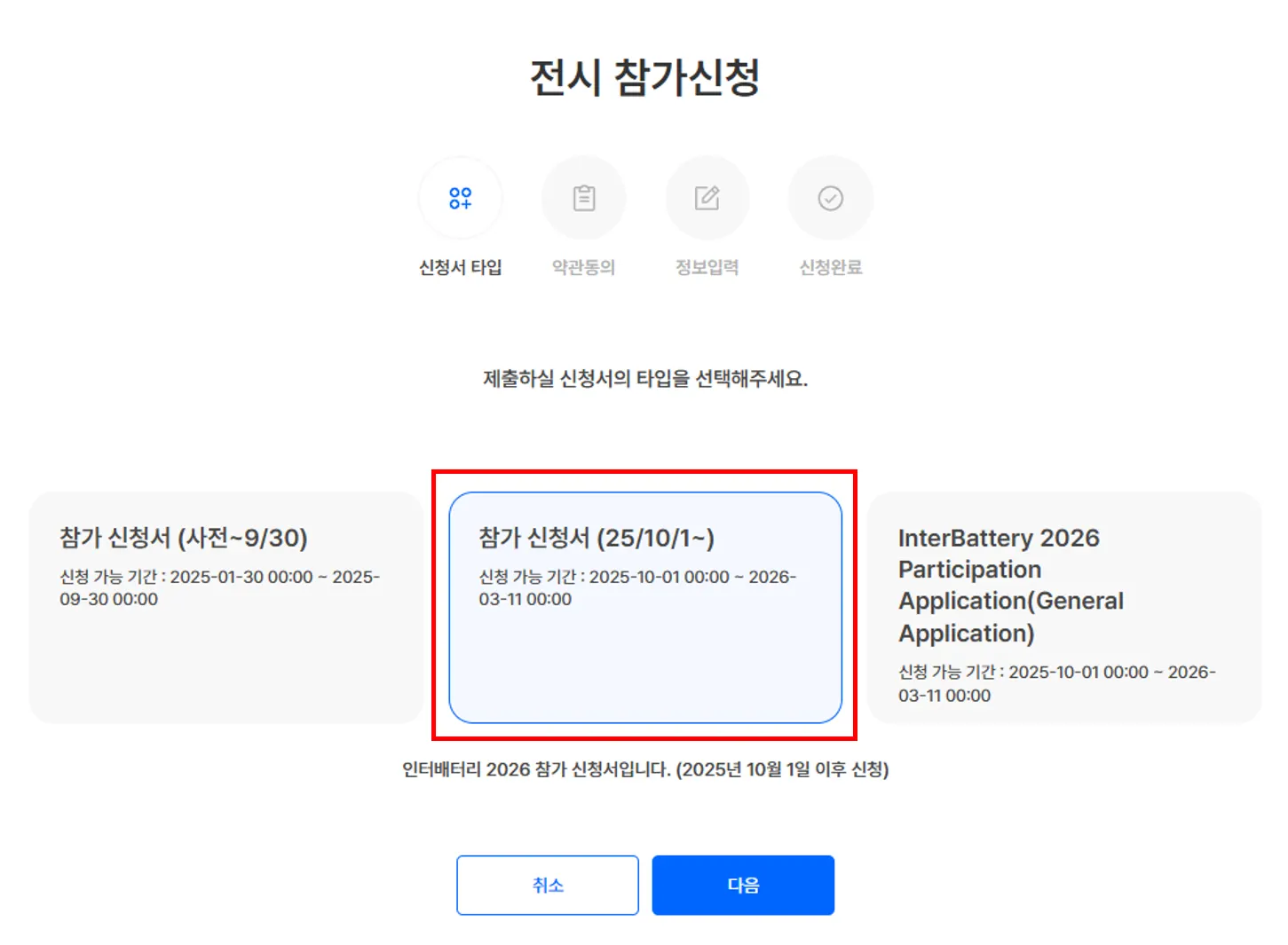Viewport: 1288px width, 945px height.
Task: Select the 참가 신청서 (25/10/1~) card
Action: pyautogui.click(x=645, y=608)
